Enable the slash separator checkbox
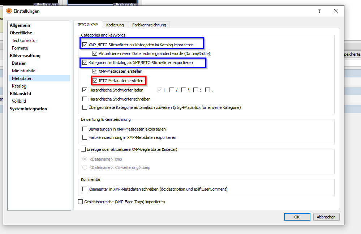The width and height of the screenshot is (361, 234). point(172,90)
